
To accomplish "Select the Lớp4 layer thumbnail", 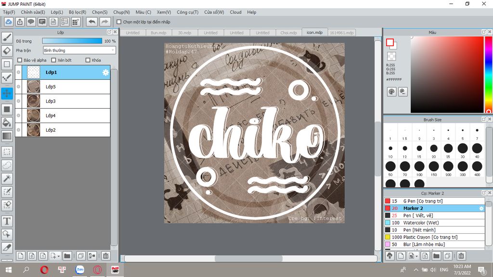I will [33, 115].
